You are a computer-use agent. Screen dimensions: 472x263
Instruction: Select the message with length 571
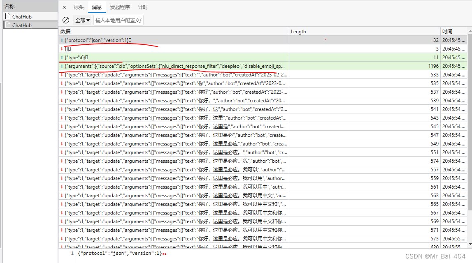click(263, 230)
